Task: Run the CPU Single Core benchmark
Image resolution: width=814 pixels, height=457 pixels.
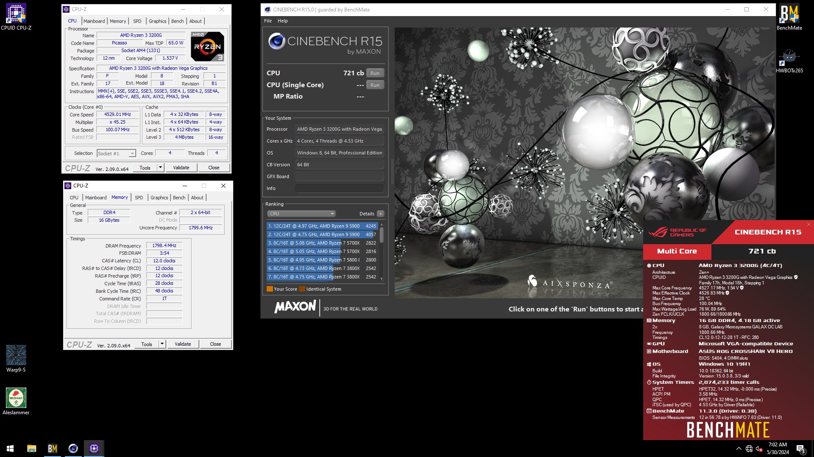Action: tap(375, 85)
